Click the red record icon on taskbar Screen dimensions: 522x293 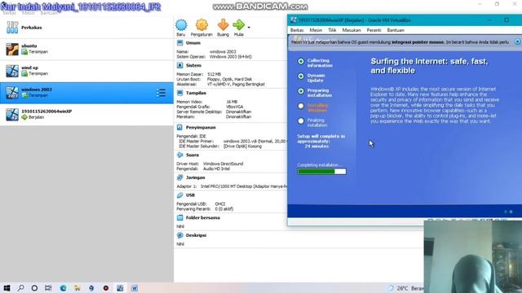point(106,288)
